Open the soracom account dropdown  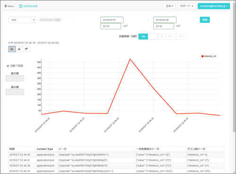tap(214, 6)
